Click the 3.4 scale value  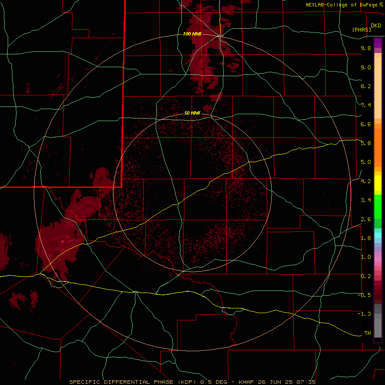pos(366,200)
